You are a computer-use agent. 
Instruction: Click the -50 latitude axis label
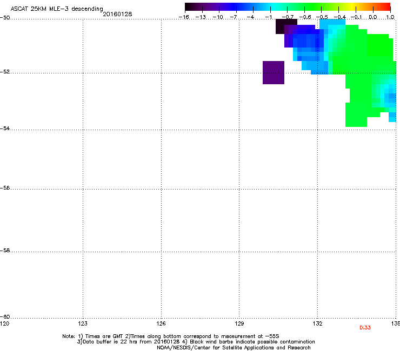tap(5, 18)
